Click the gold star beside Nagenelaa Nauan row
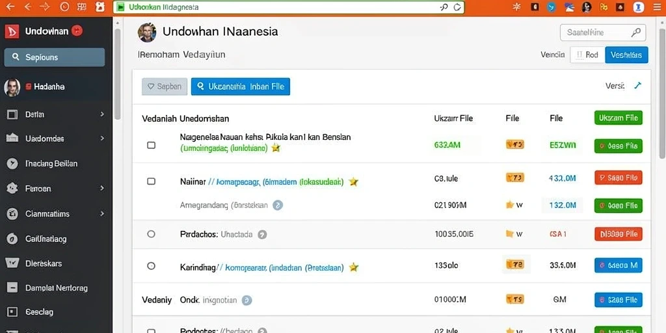This screenshot has height=333, width=666. point(276,148)
